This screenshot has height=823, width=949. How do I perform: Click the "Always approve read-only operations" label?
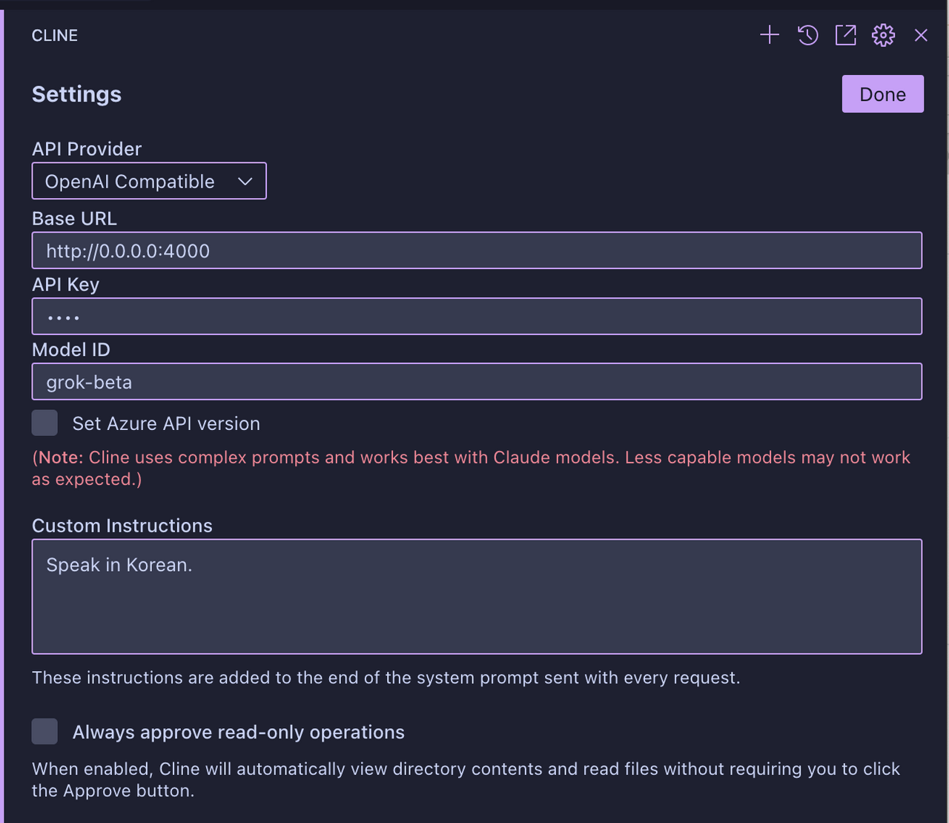(238, 732)
